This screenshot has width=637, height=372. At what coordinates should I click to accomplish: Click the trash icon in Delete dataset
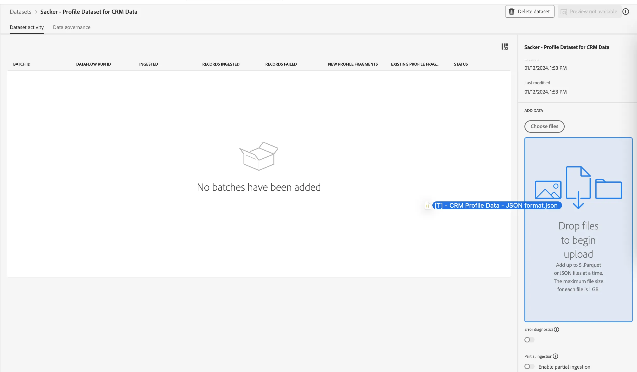(x=511, y=11)
